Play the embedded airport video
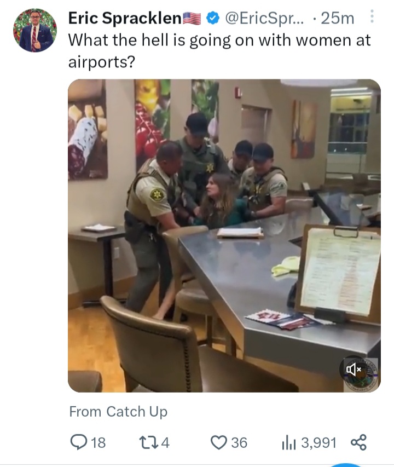The width and height of the screenshot is (394, 467). (224, 235)
